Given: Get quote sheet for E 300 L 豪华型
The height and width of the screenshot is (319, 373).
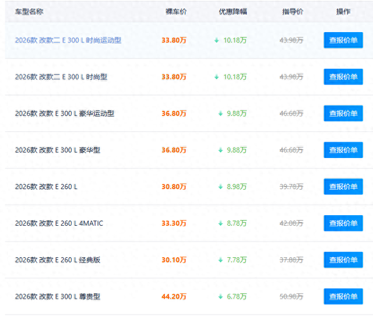Looking at the screenshot, I should (343, 150).
